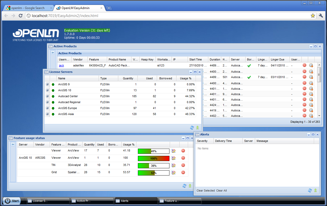Open the Start menu button
The height and width of the screenshot is (206, 327).
[11, 201]
